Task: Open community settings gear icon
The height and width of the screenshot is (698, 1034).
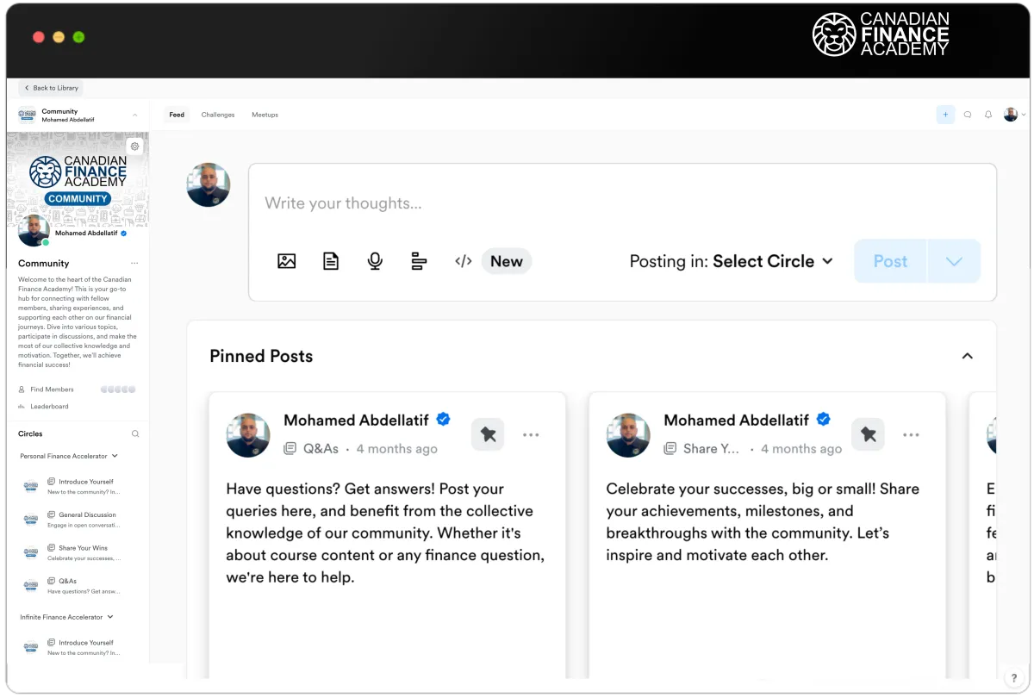Action: coord(134,146)
